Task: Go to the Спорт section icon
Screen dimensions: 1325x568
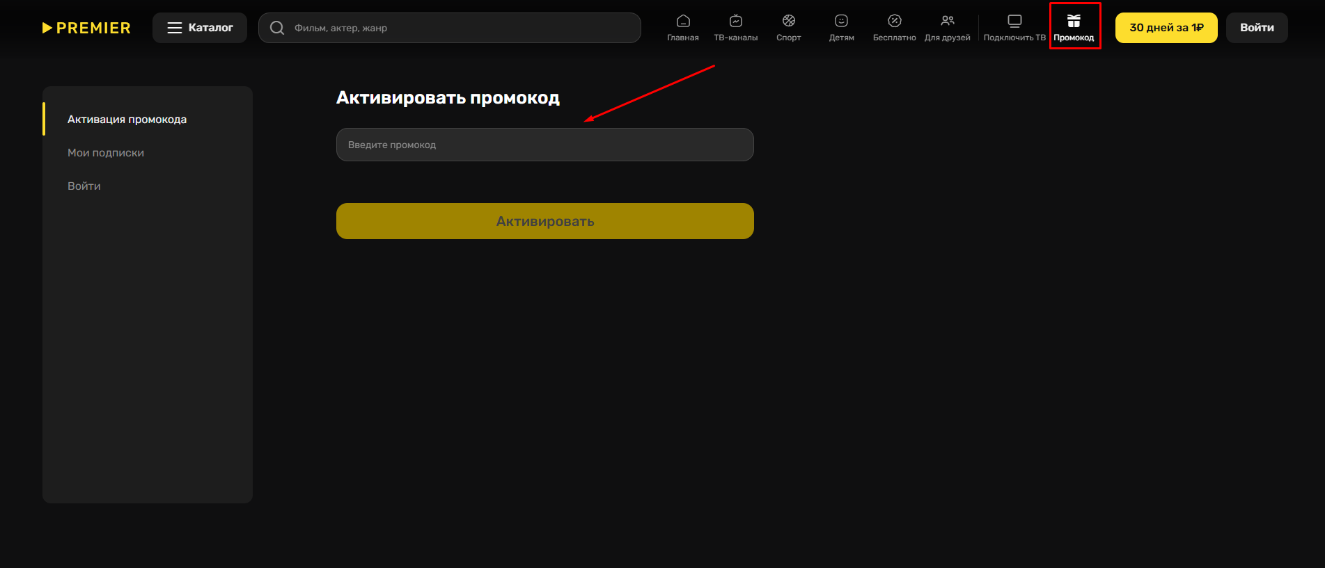Action: 789,21
